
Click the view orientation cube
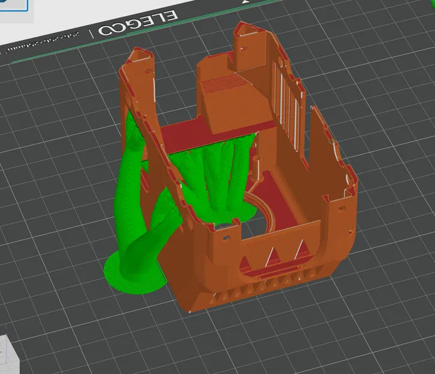(x=10, y=355)
